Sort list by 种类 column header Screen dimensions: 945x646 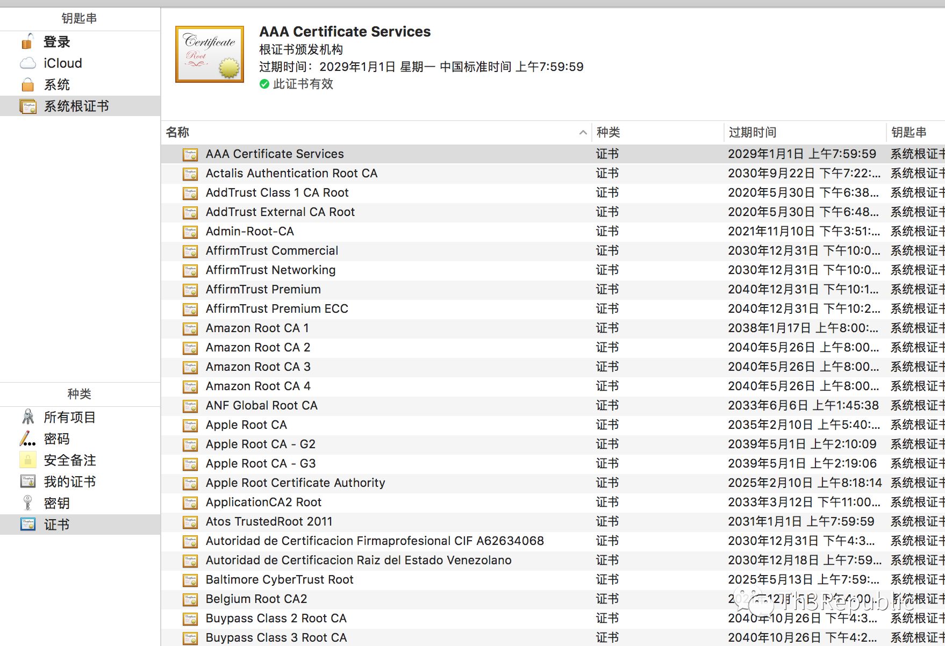click(x=658, y=132)
